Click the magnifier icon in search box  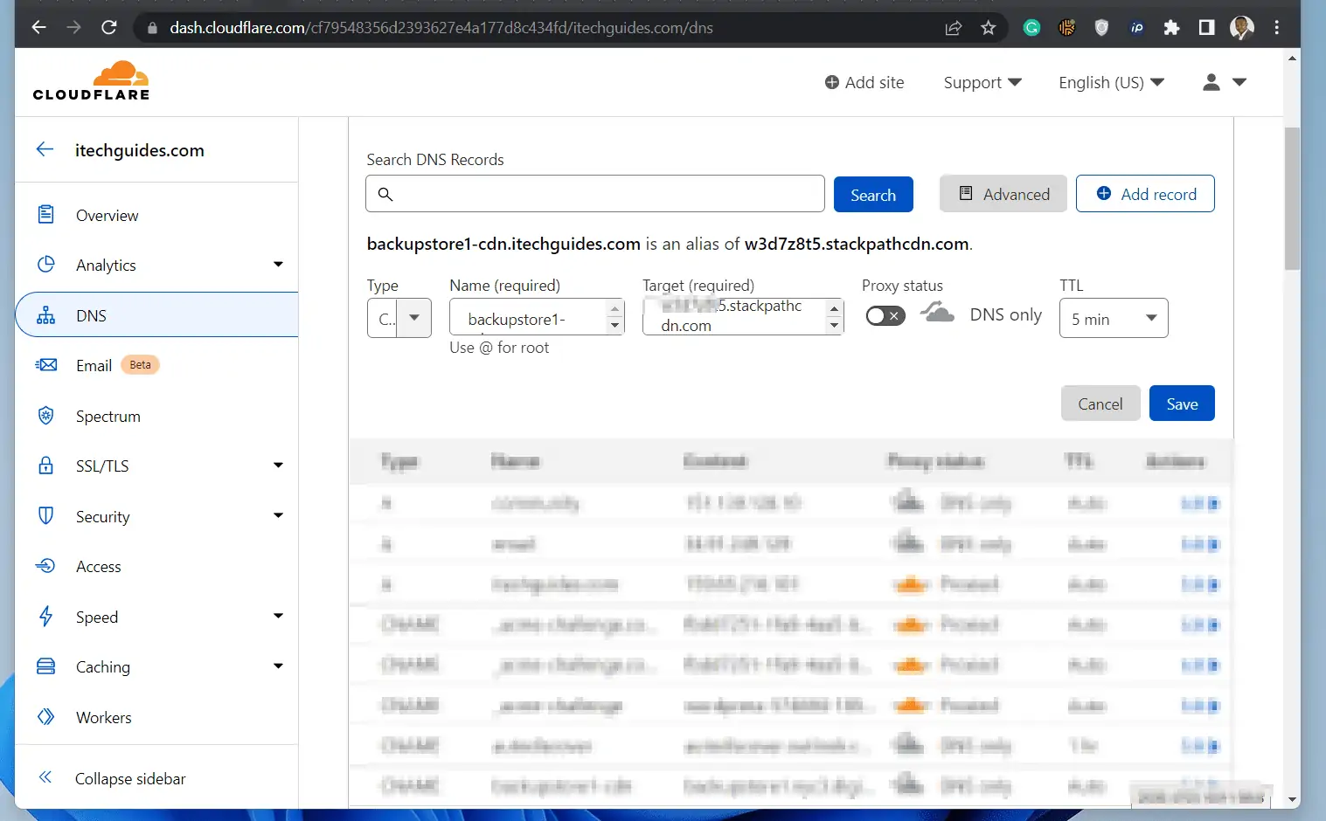tap(385, 194)
